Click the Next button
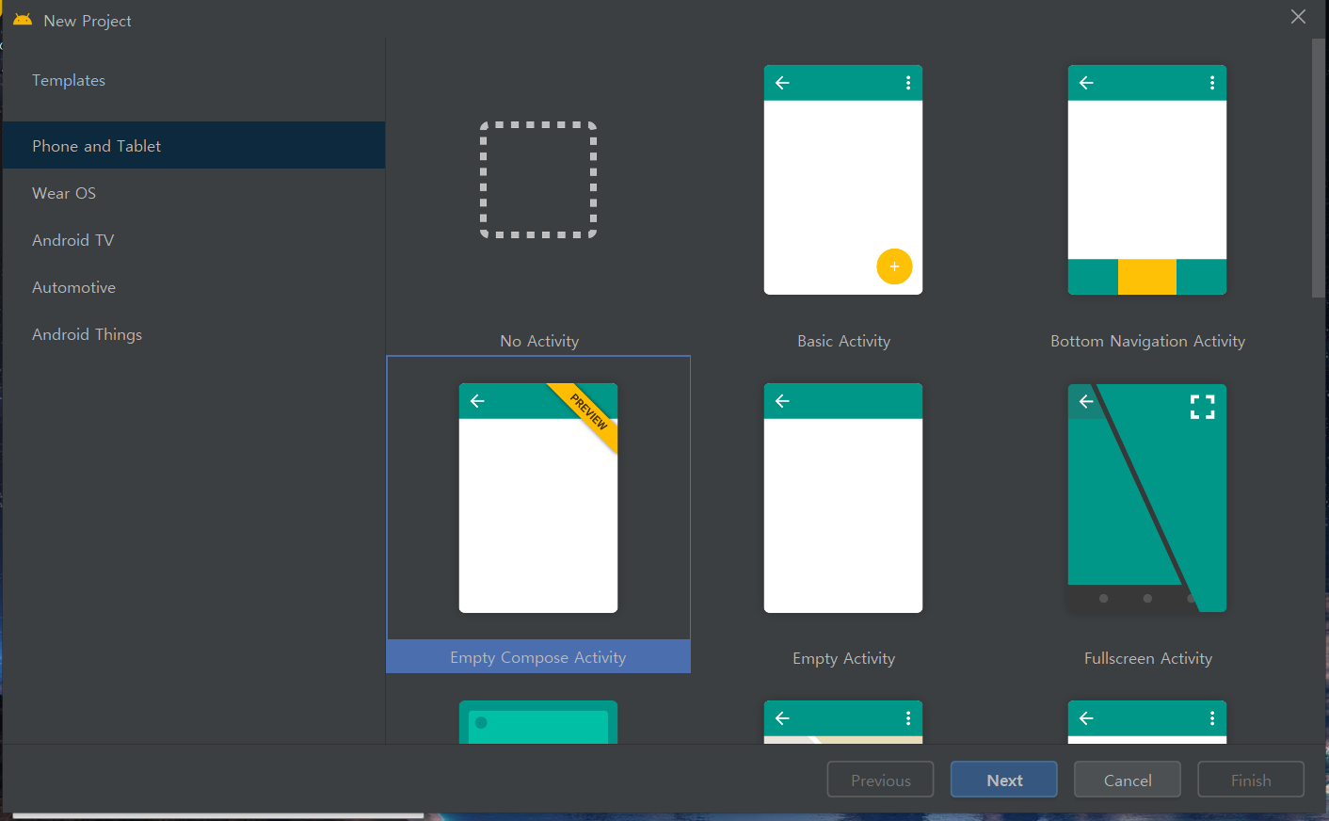This screenshot has height=821, width=1329. tap(1003, 780)
